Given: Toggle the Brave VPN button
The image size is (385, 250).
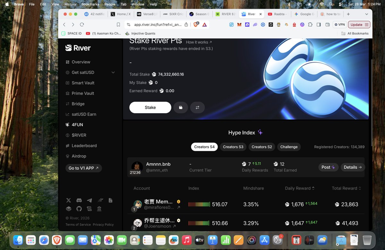Looking at the screenshot, I should pyautogui.click(x=339, y=25).
